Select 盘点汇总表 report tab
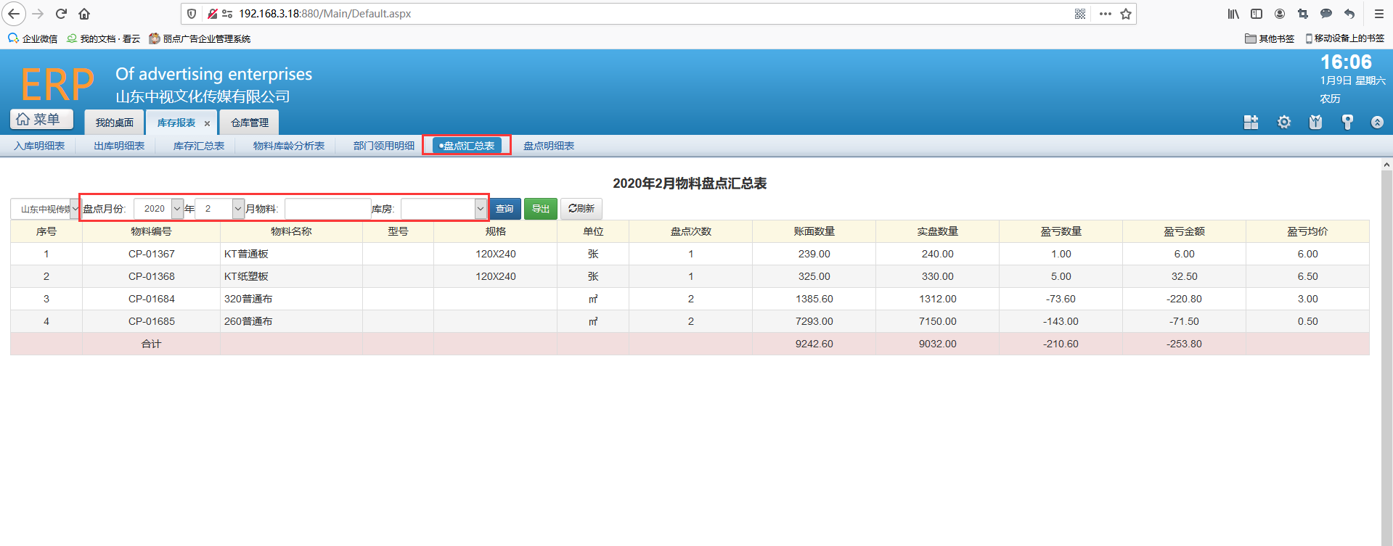 point(467,146)
